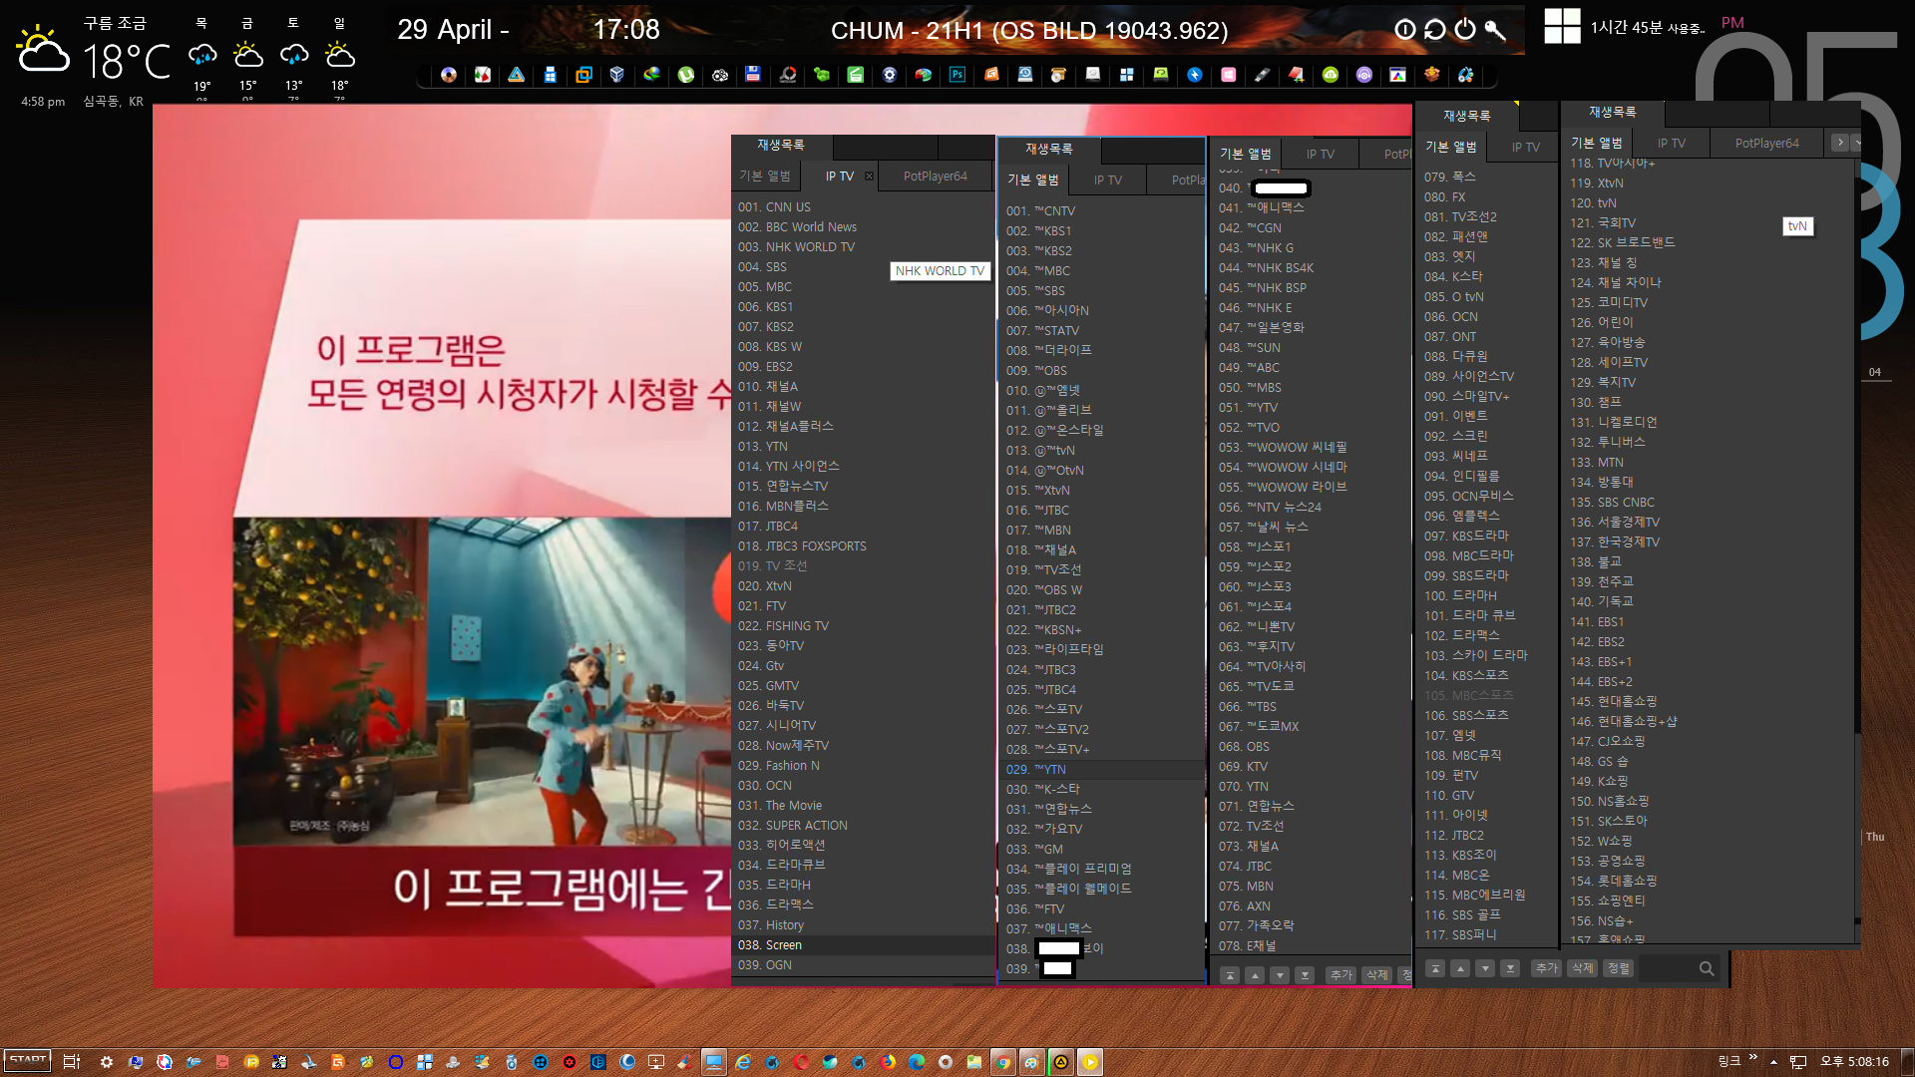Move item down in fourth playlist toolbar
The image size is (1915, 1077).
coord(1485,968)
